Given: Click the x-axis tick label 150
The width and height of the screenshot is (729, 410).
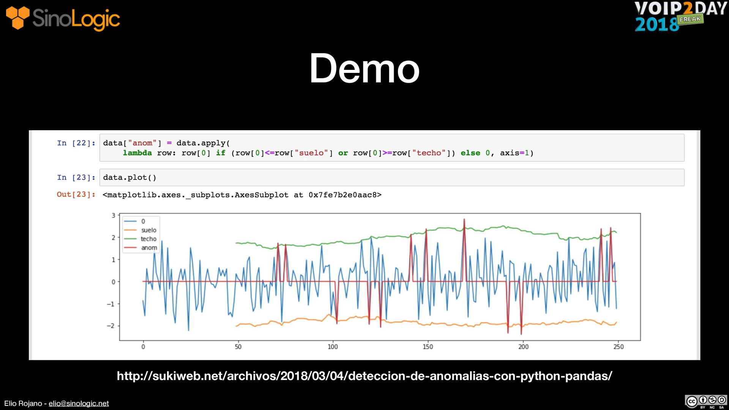Looking at the screenshot, I should coord(428,347).
